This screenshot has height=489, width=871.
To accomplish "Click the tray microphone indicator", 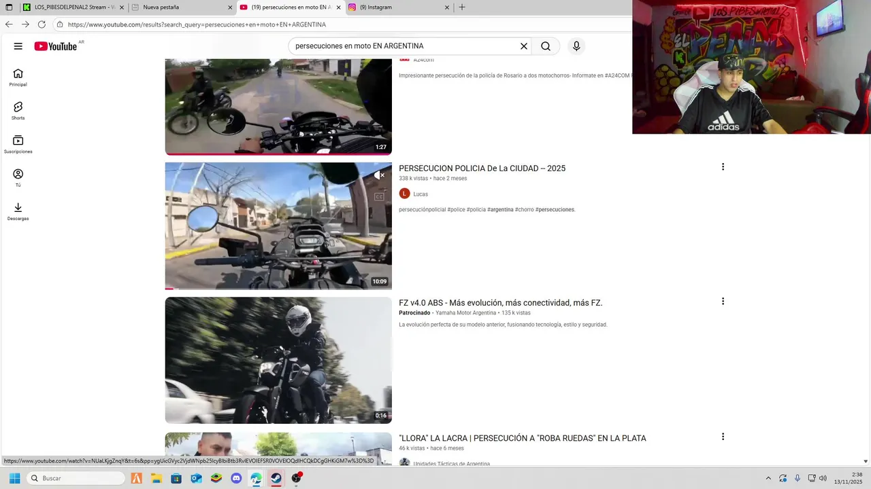I will click(798, 478).
